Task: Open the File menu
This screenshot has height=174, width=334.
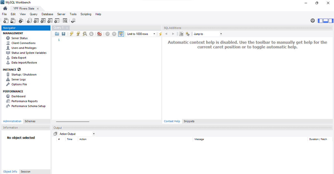Action: (x=4, y=14)
